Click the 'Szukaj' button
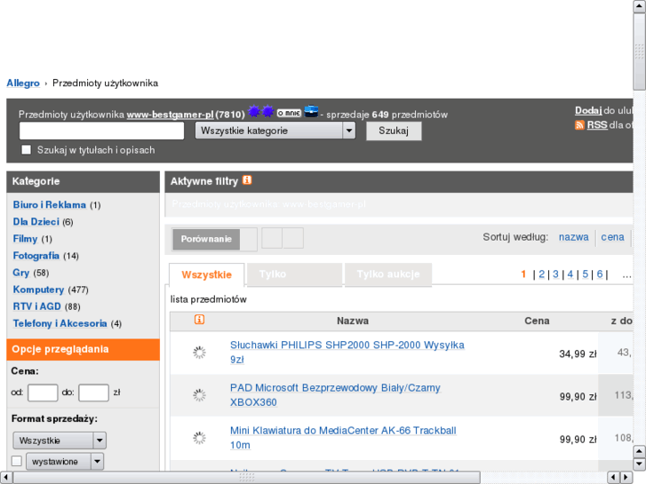The height and width of the screenshot is (484, 646). tap(394, 131)
